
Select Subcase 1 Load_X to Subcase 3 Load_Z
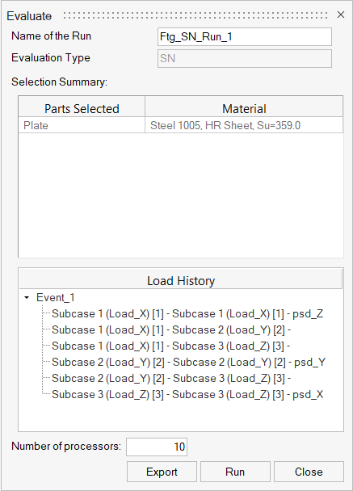(171, 346)
